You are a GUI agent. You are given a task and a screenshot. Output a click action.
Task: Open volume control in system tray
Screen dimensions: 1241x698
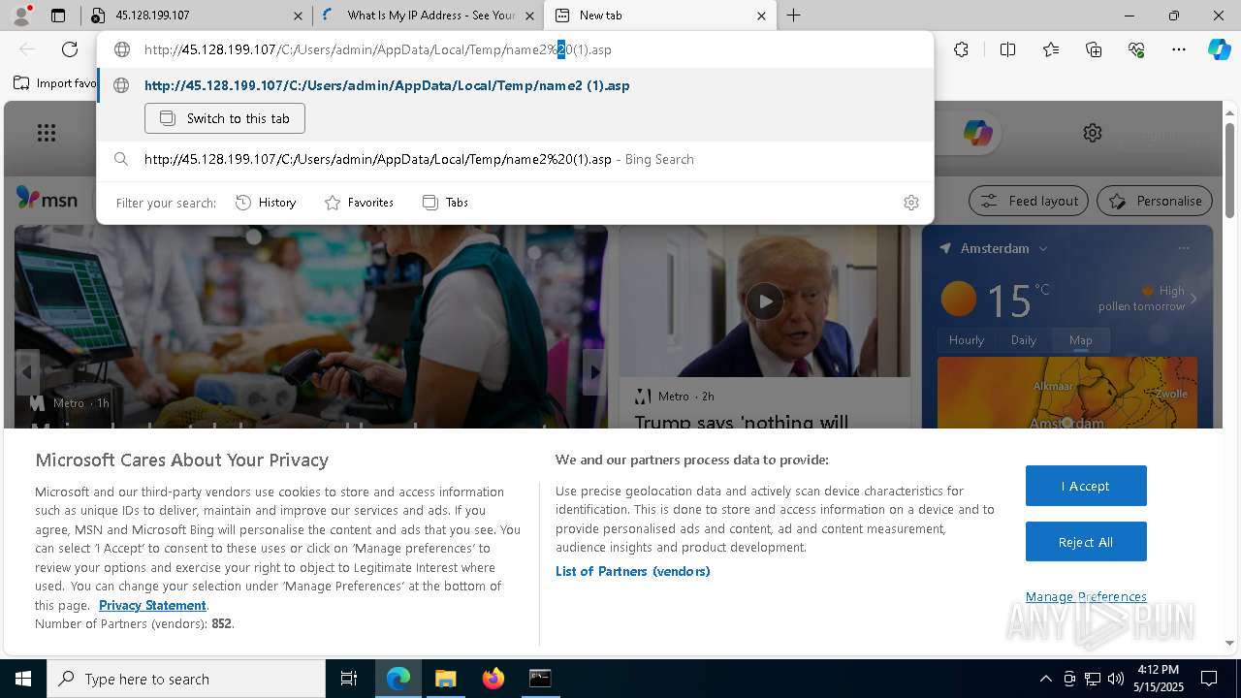[x=1115, y=679]
